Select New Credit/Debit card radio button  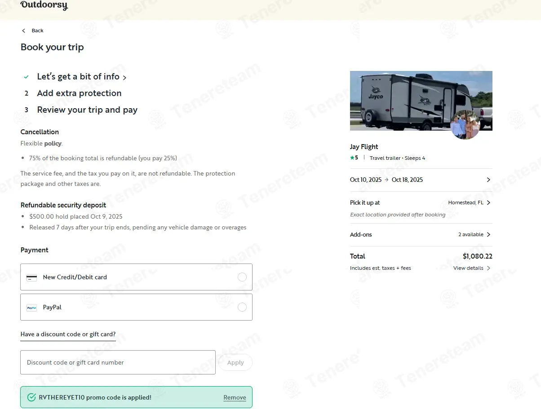pyautogui.click(x=242, y=277)
